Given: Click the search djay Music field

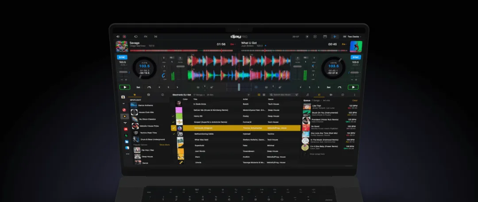Looking at the screenshot, I should pyautogui.click(x=284, y=95).
